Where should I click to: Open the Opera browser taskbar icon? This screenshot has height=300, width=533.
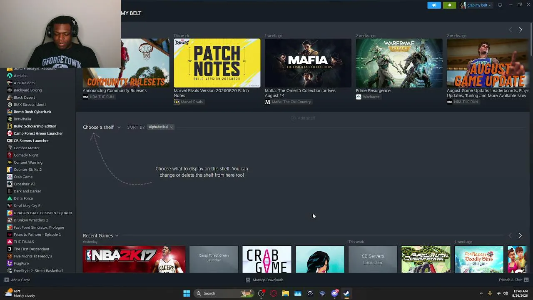pyautogui.click(x=273, y=293)
